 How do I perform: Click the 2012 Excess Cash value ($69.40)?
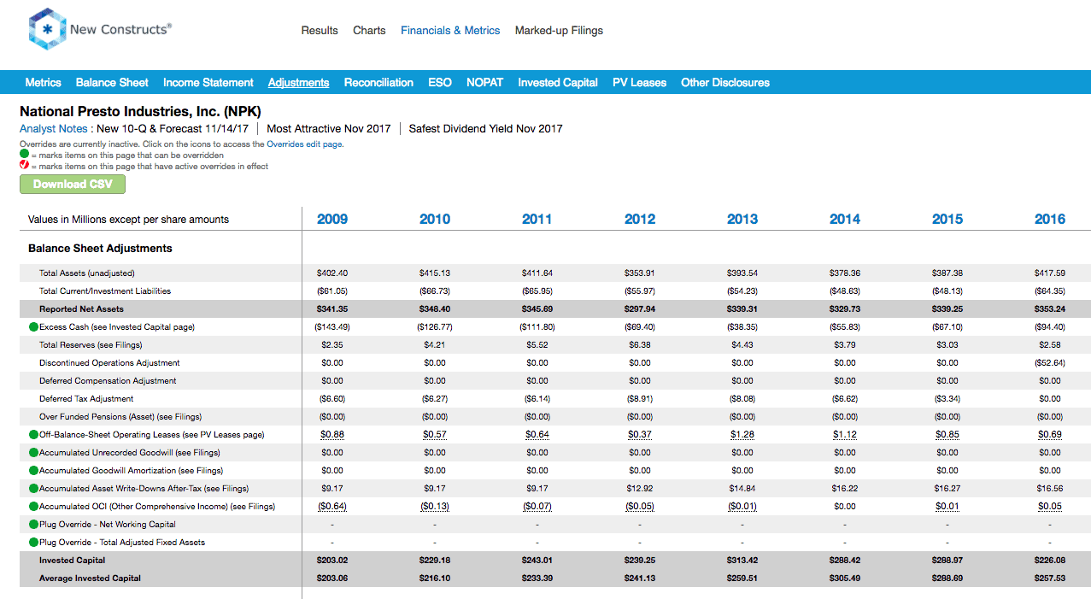pyautogui.click(x=640, y=327)
